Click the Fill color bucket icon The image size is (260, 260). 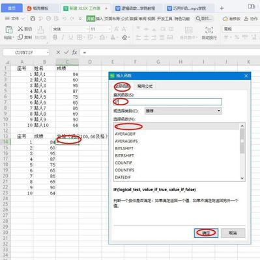102,38
